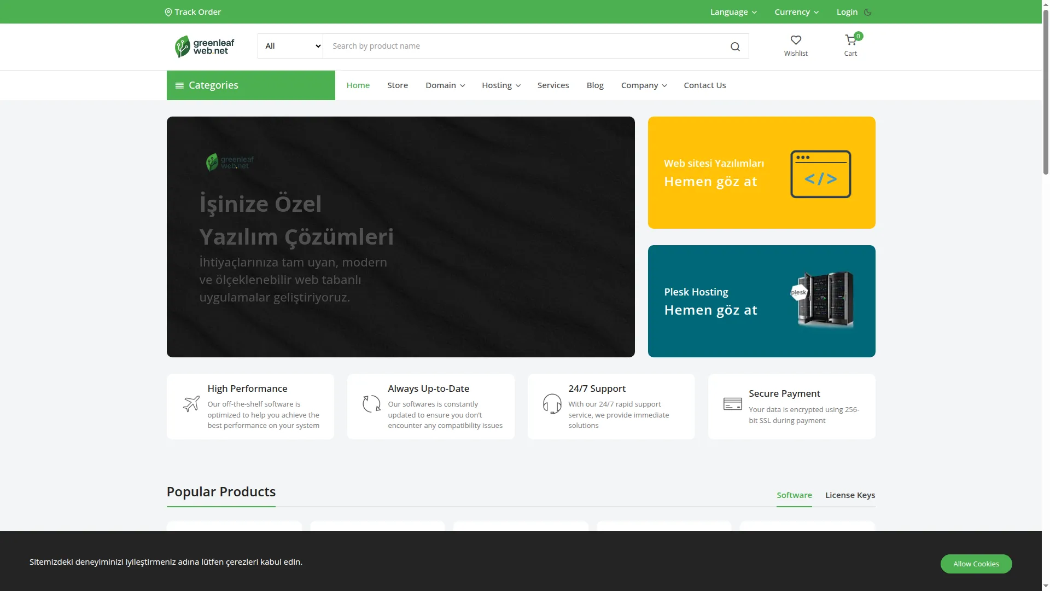Expand the Company menu
Image resolution: width=1050 pixels, height=591 pixels.
coord(644,85)
